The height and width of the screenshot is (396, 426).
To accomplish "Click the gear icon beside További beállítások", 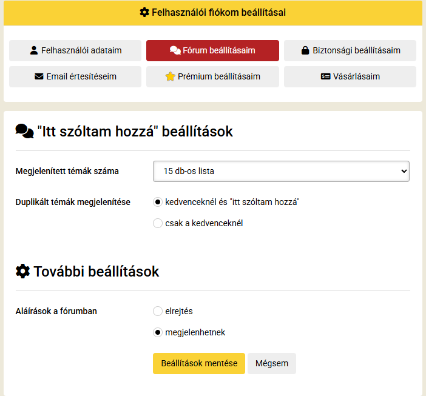I will point(23,271).
